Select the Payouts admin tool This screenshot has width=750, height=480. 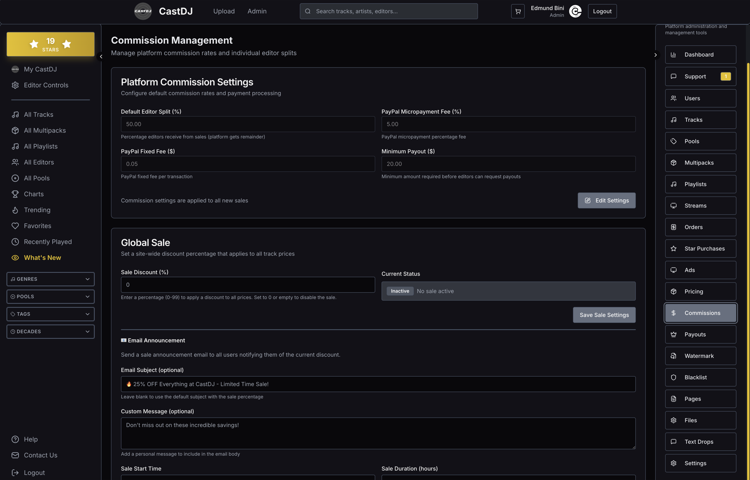coord(700,334)
